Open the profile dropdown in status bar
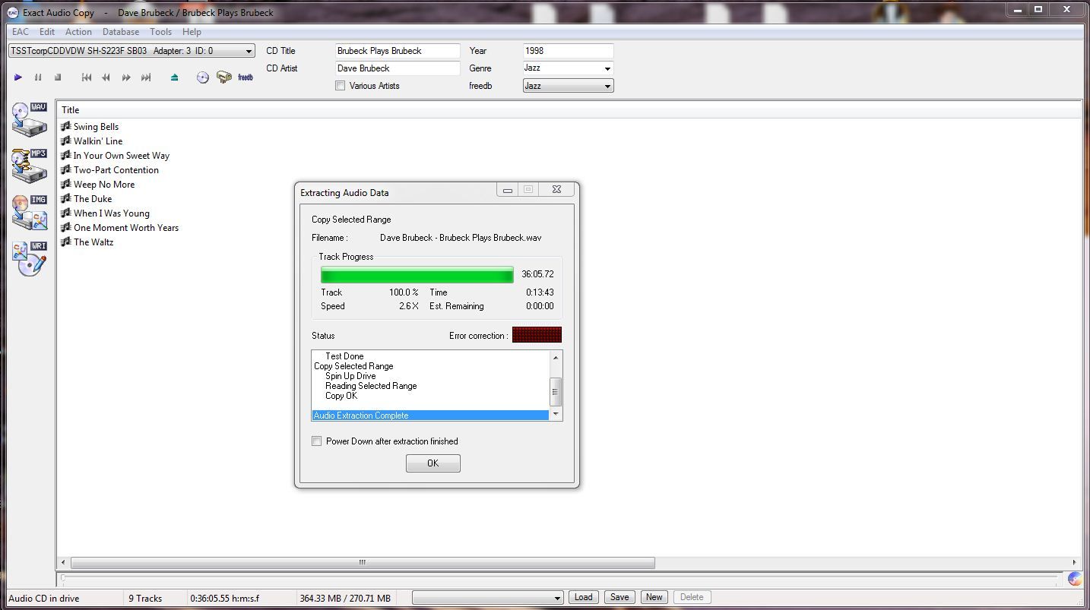The image size is (1090, 610). coord(487,598)
